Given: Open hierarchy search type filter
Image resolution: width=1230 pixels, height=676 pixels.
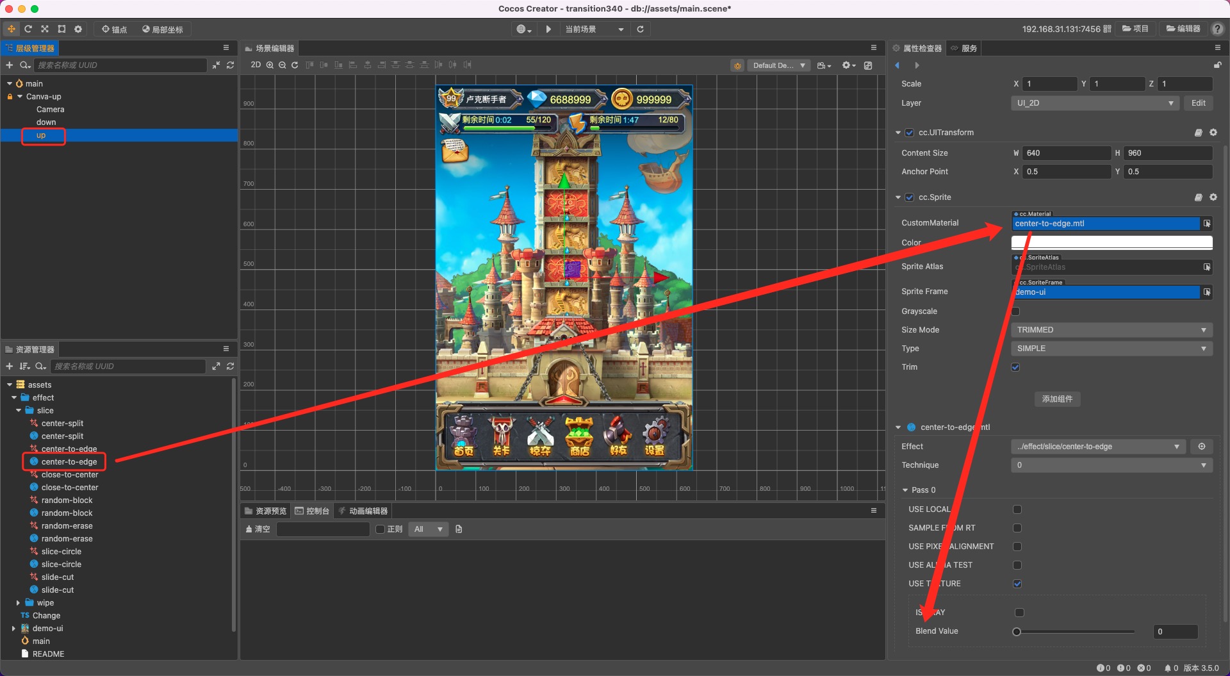Looking at the screenshot, I should click(25, 65).
